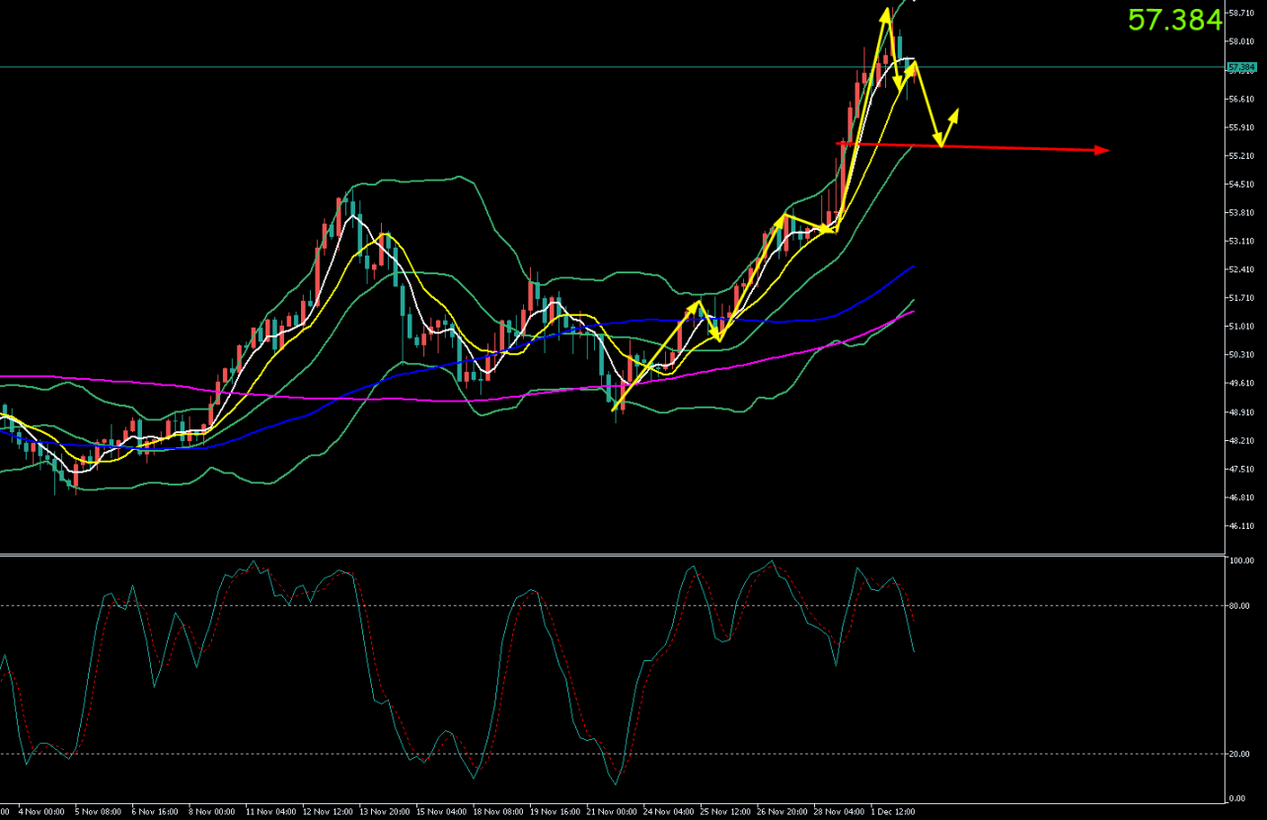Screen dimensions: 1267x820
Task: Select the magenta moving average line's right end
Action: [912, 311]
